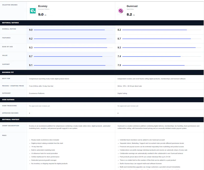Click the User TrueScore row label
204x170 pixels.
point(9,106)
